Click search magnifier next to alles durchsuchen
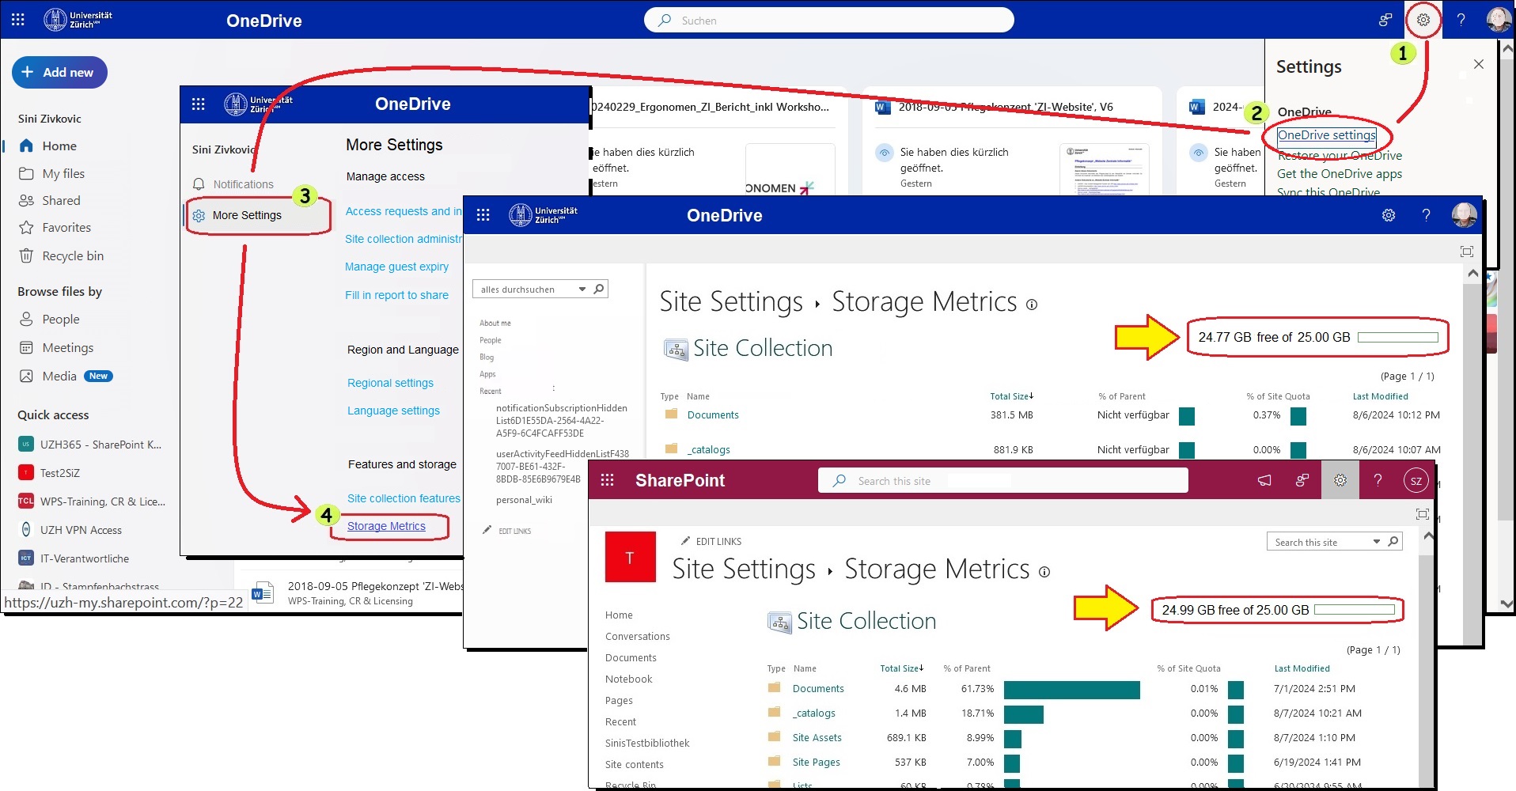Image resolution: width=1516 pixels, height=791 pixels. pos(599,289)
